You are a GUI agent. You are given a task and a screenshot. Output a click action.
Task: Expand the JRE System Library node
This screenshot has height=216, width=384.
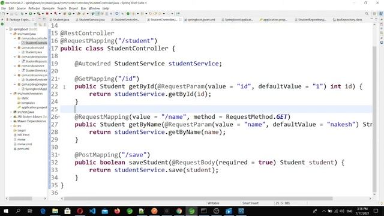(11, 116)
